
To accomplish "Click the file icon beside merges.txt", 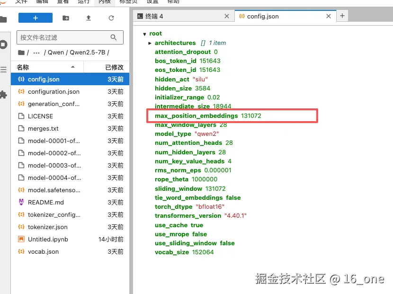I will (x=21, y=128).
